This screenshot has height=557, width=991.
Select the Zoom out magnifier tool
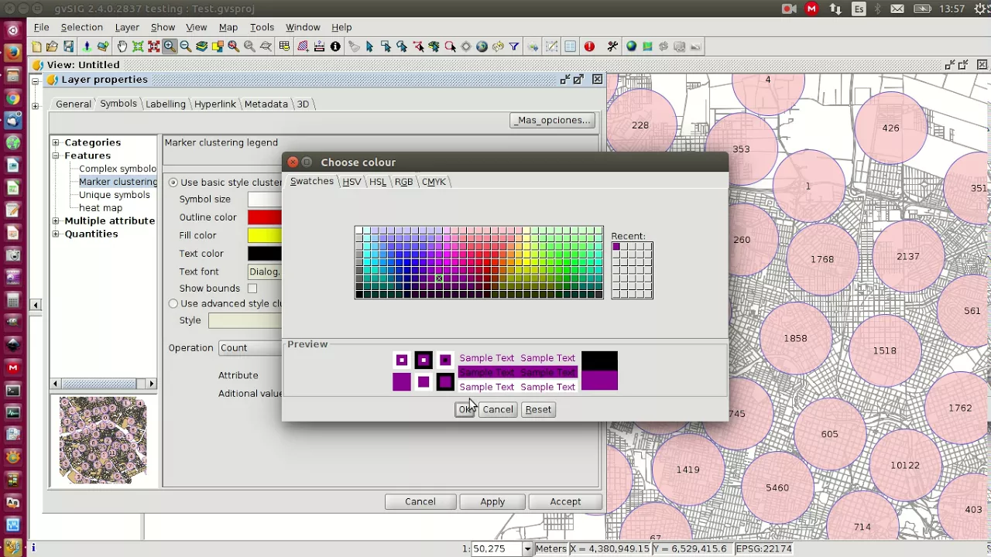[x=186, y=46]
